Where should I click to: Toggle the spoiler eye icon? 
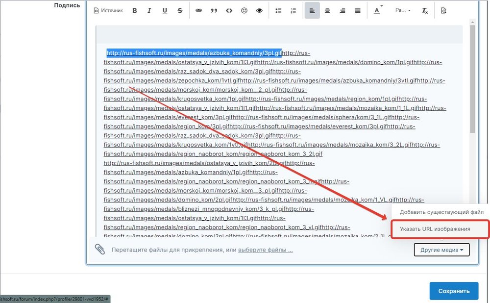coord(259,10)
